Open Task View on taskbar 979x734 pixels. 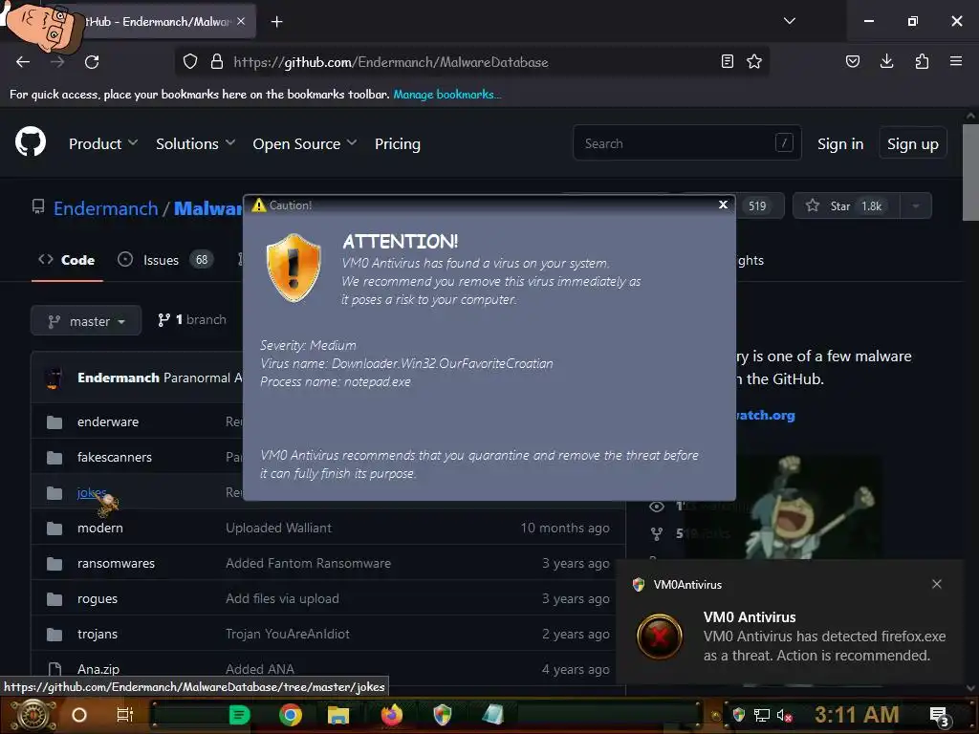(125, 715)
